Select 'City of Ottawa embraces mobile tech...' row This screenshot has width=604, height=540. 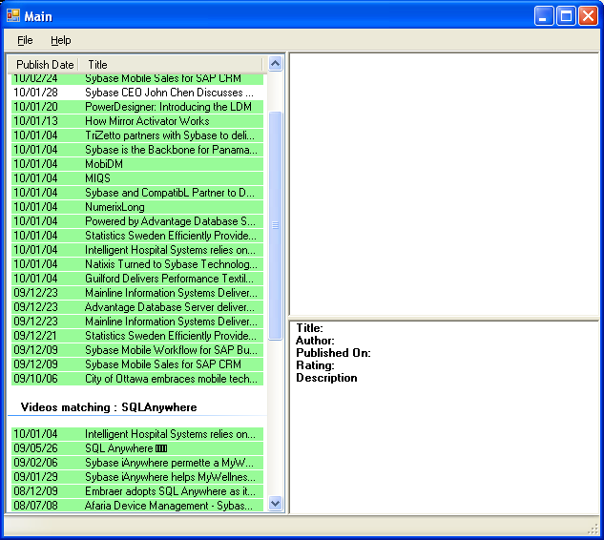click(x=137, y=378)
